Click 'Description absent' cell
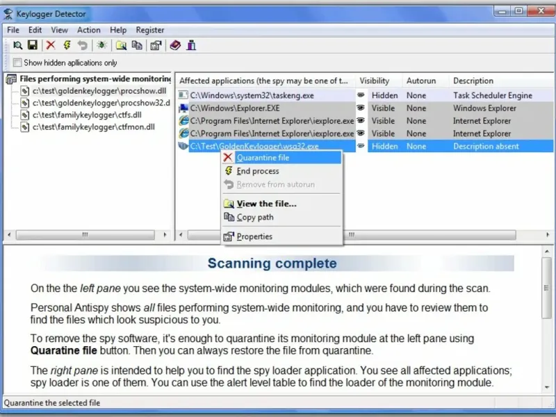 [x=486, y=146]
